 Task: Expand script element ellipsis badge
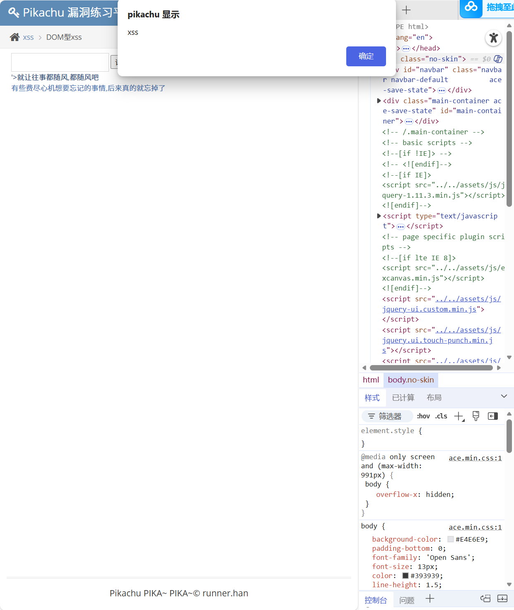[x=401, y=227]
